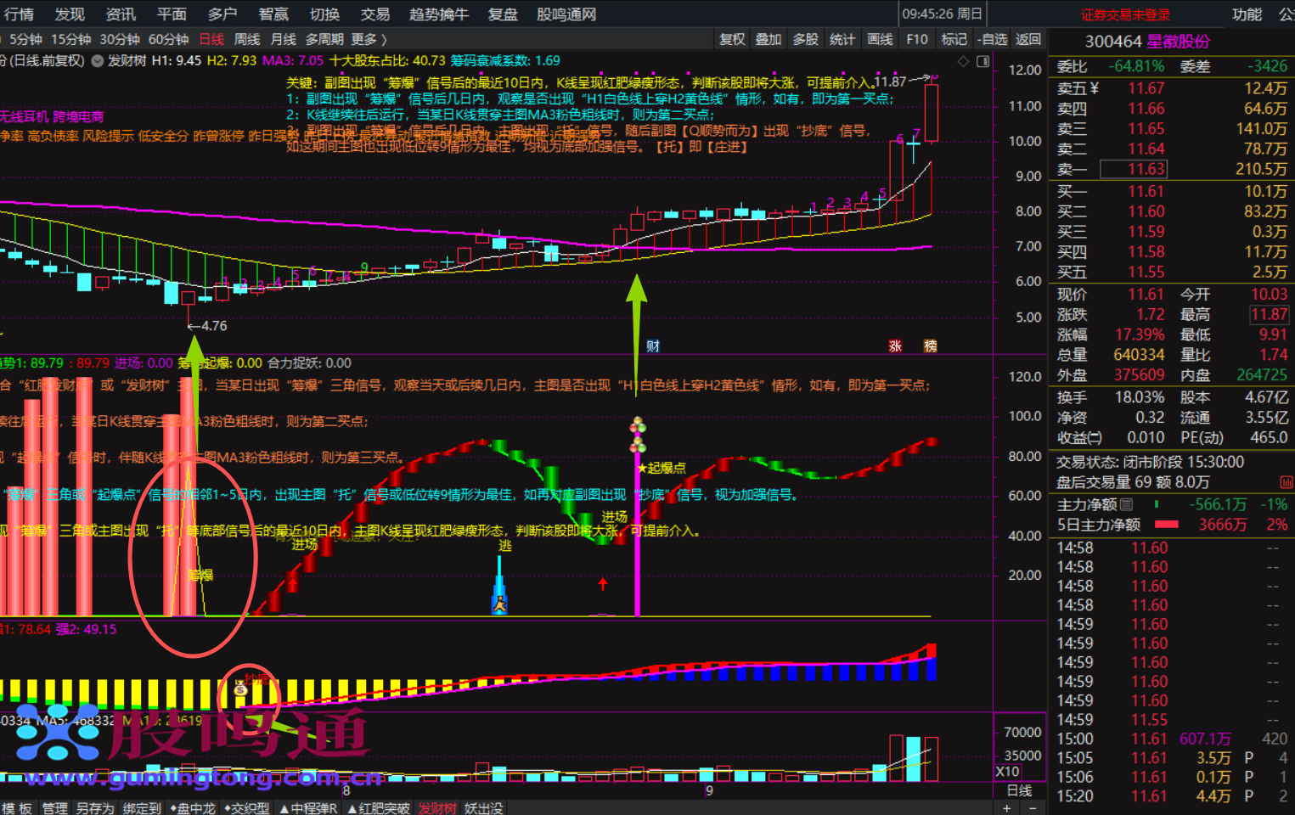Toggle the side panel icon beside the diamond
This screenshot has width=1295, height=815.
pyautogui.click(x=983, y=61)
